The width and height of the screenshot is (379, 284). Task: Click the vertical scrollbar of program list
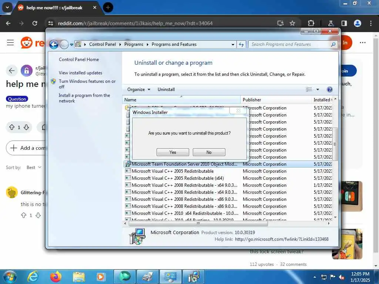[x=335, y=144]
